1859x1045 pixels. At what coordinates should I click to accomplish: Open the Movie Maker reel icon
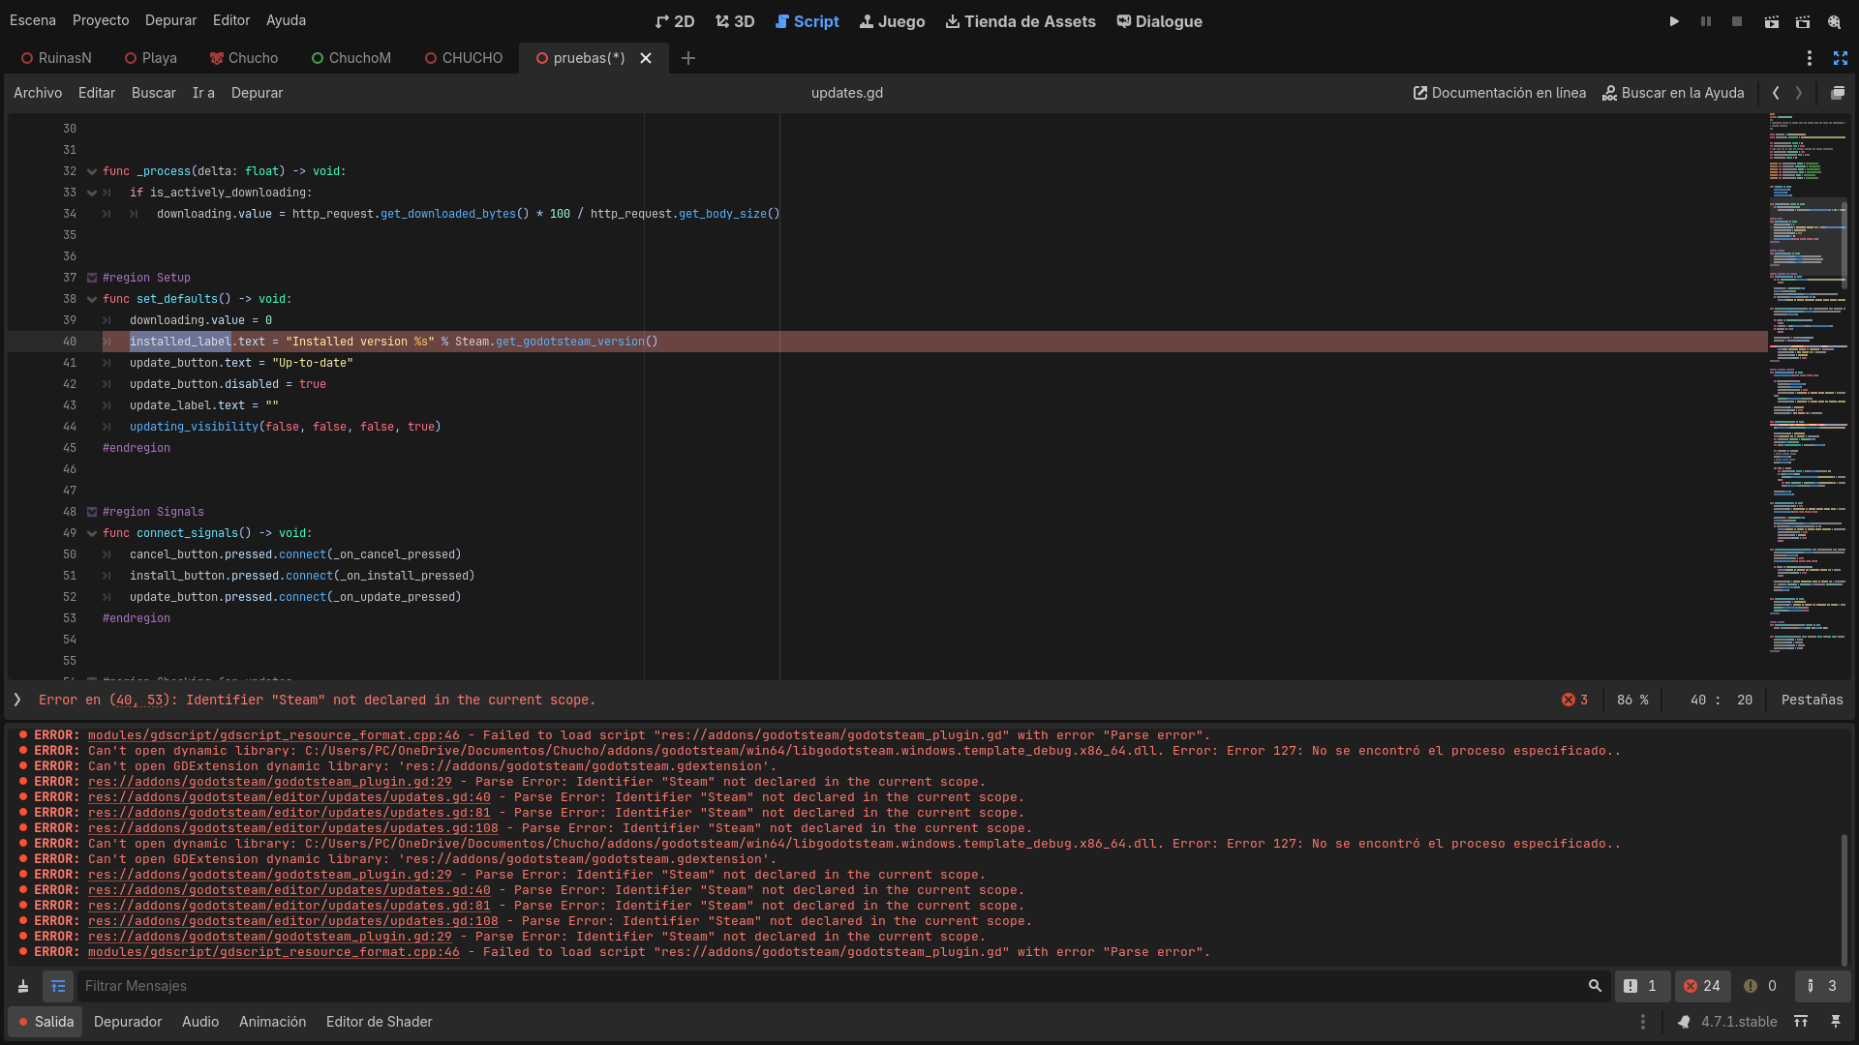(1834, 21)
